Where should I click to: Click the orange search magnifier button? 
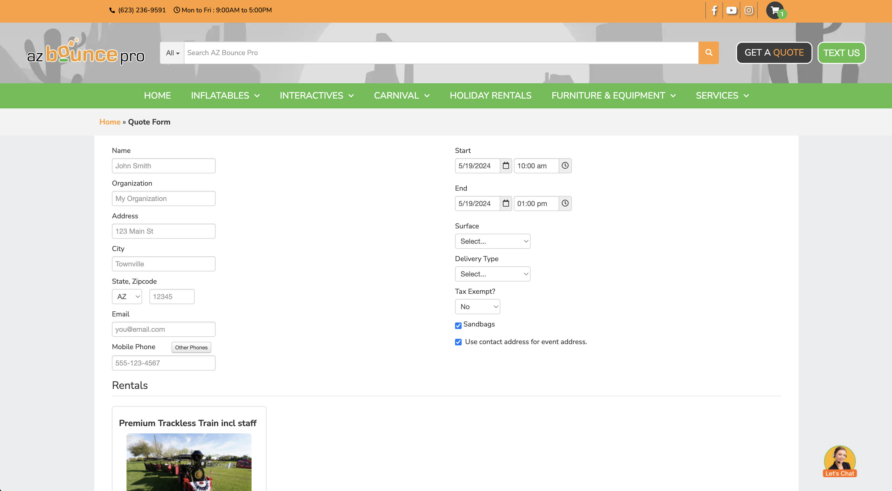pyautogui.click(x=708, y=53)
